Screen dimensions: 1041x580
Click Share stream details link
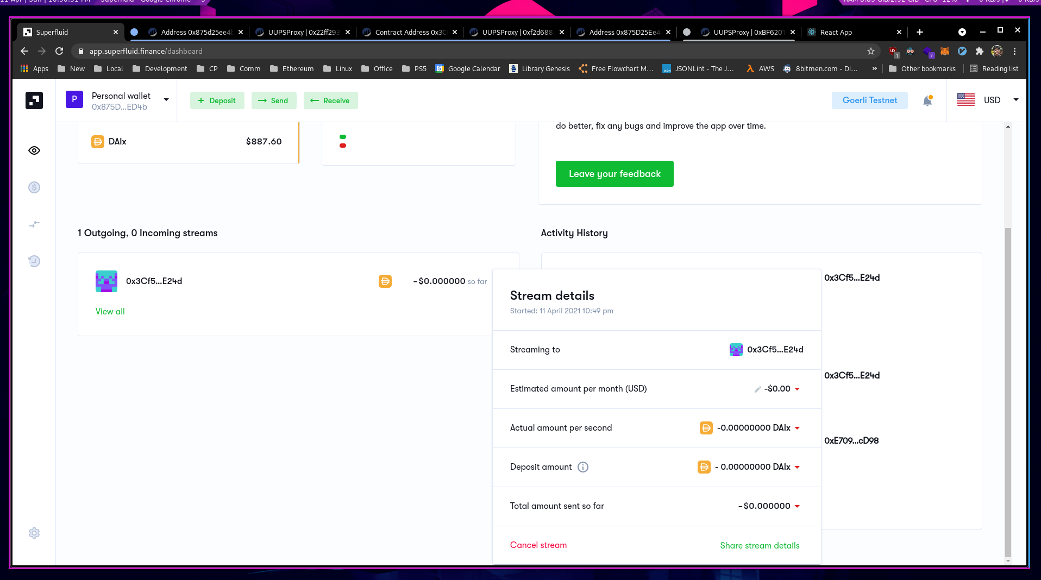[760, 545]
